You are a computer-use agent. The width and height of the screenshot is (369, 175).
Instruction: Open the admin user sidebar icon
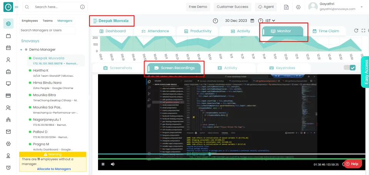(8, 156)
